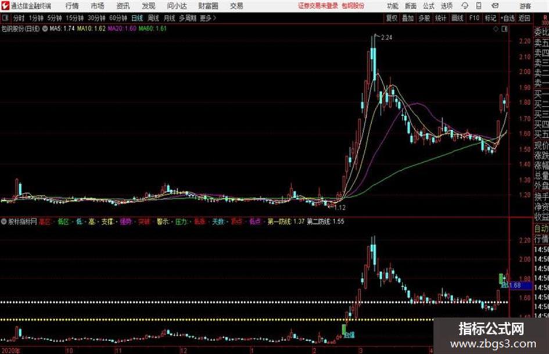Click the diamond icon at chart top right

[x=496, y=29]
